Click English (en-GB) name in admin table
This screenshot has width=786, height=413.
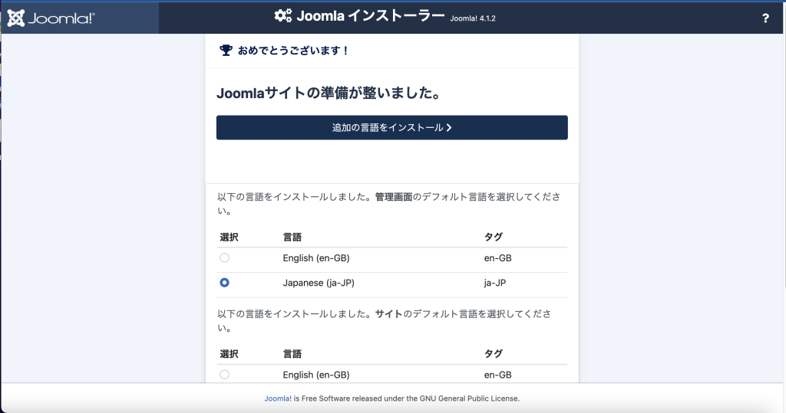[315, 258]
